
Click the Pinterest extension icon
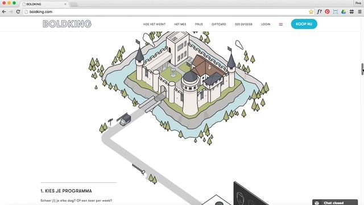[327, 11]
